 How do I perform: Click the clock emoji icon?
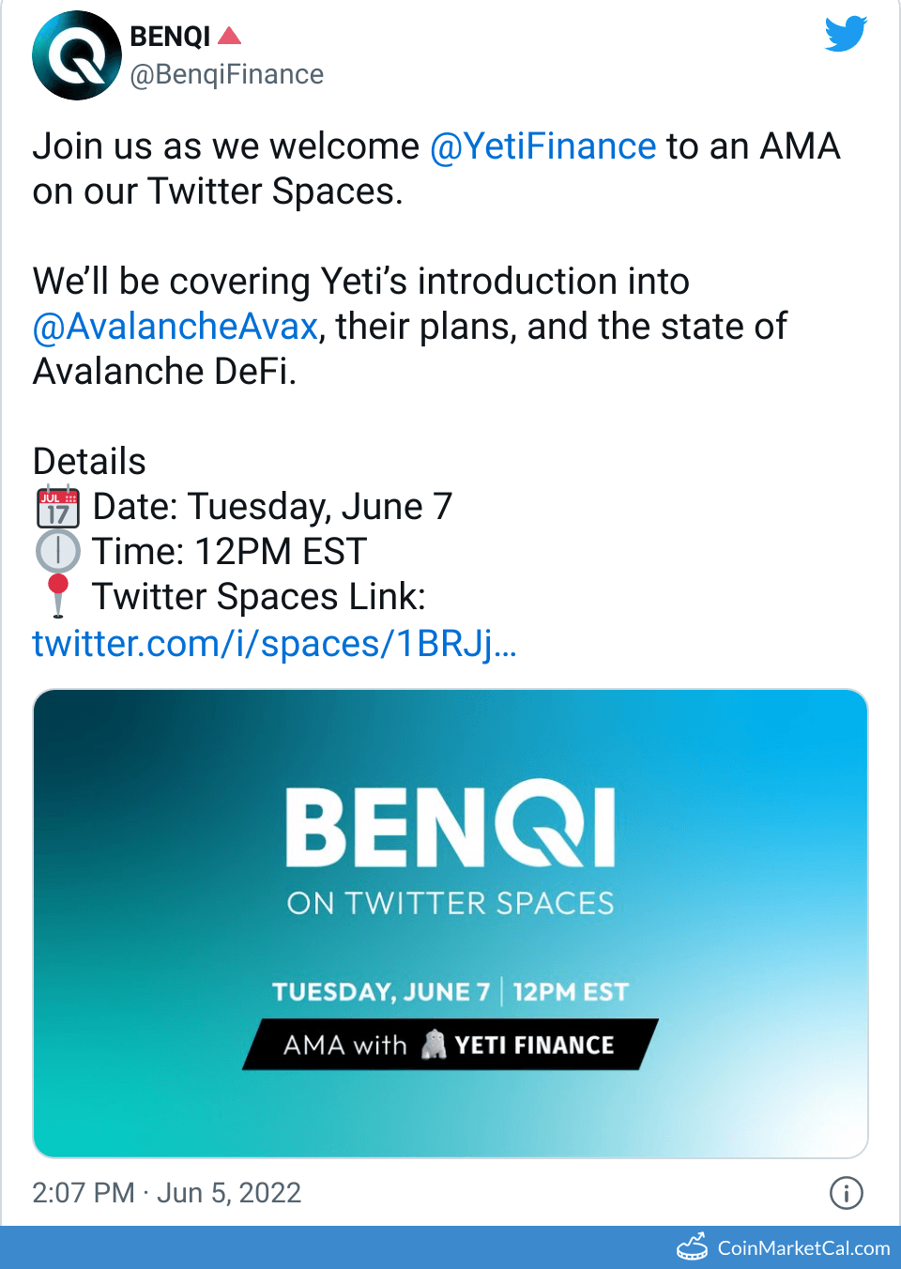58,552
